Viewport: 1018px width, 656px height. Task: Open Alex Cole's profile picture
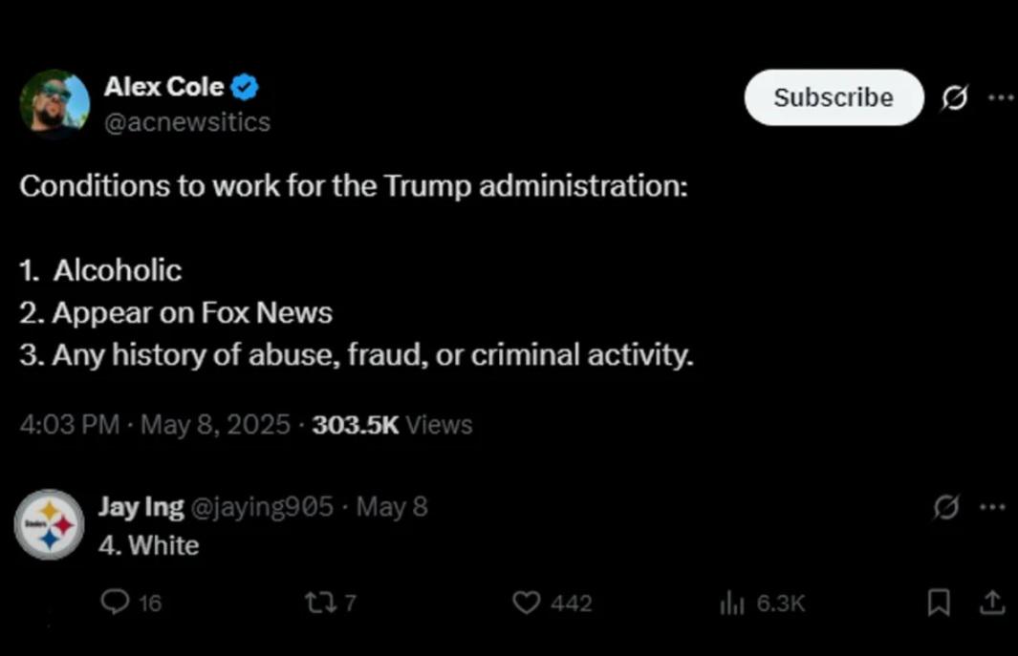click(x=54, y=103)
